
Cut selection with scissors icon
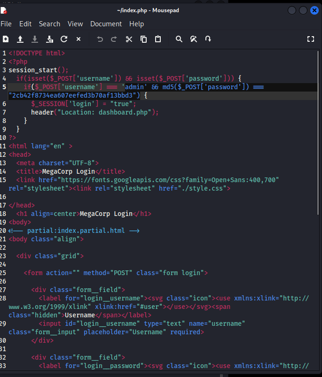(x=129, y=39)
